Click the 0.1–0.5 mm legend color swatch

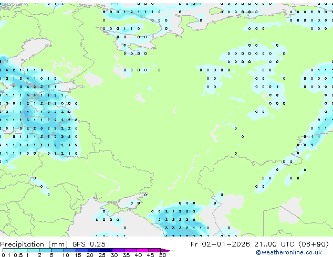(9, 250)
